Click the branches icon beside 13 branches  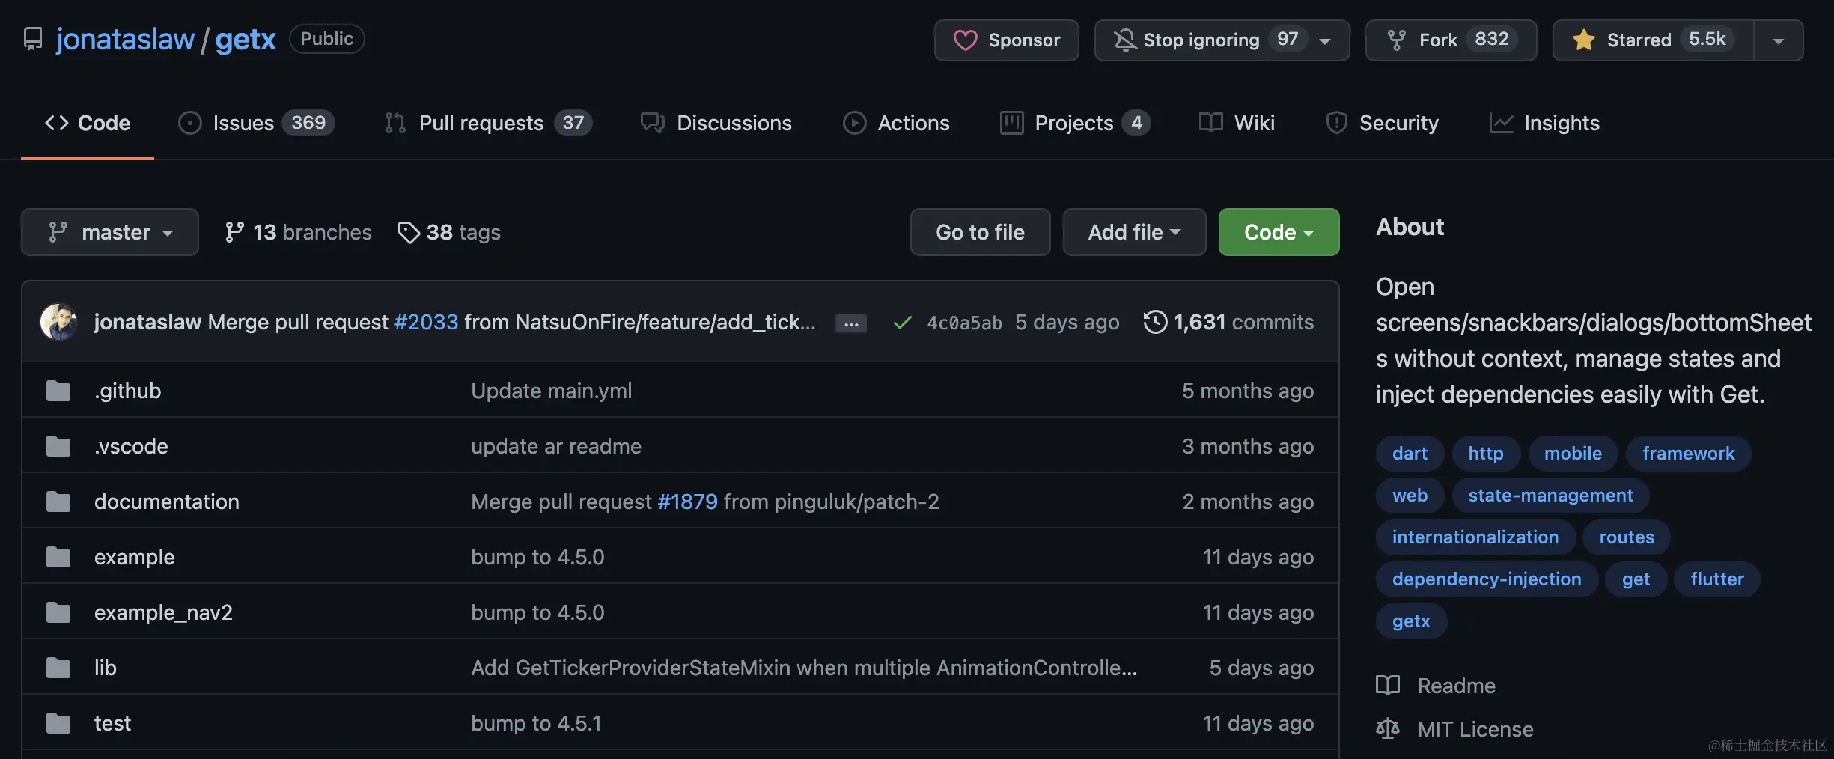coord(234,233)
